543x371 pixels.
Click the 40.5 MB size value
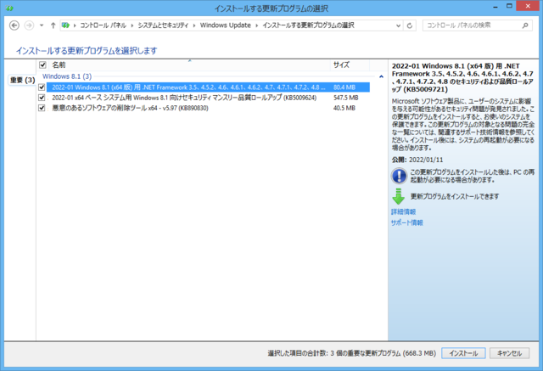(344, 108)
